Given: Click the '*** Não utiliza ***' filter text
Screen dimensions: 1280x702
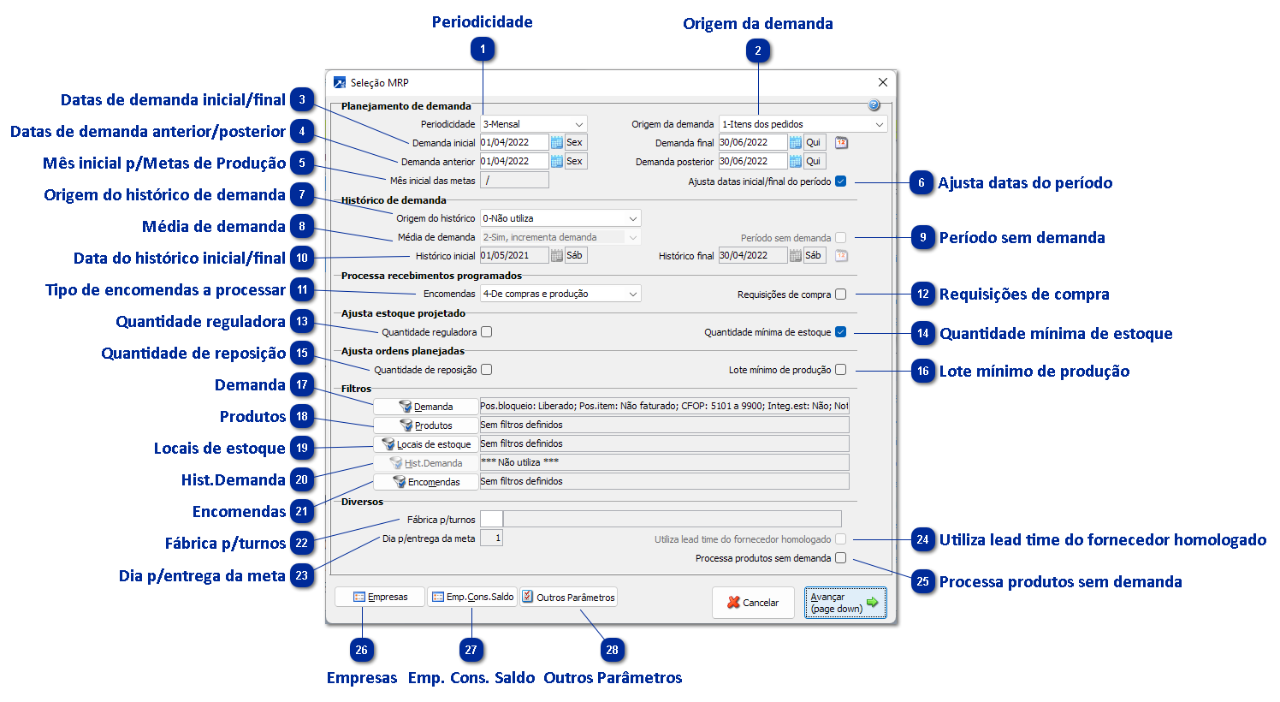Looking at the screenshot, I should click(x=520, y=463).
